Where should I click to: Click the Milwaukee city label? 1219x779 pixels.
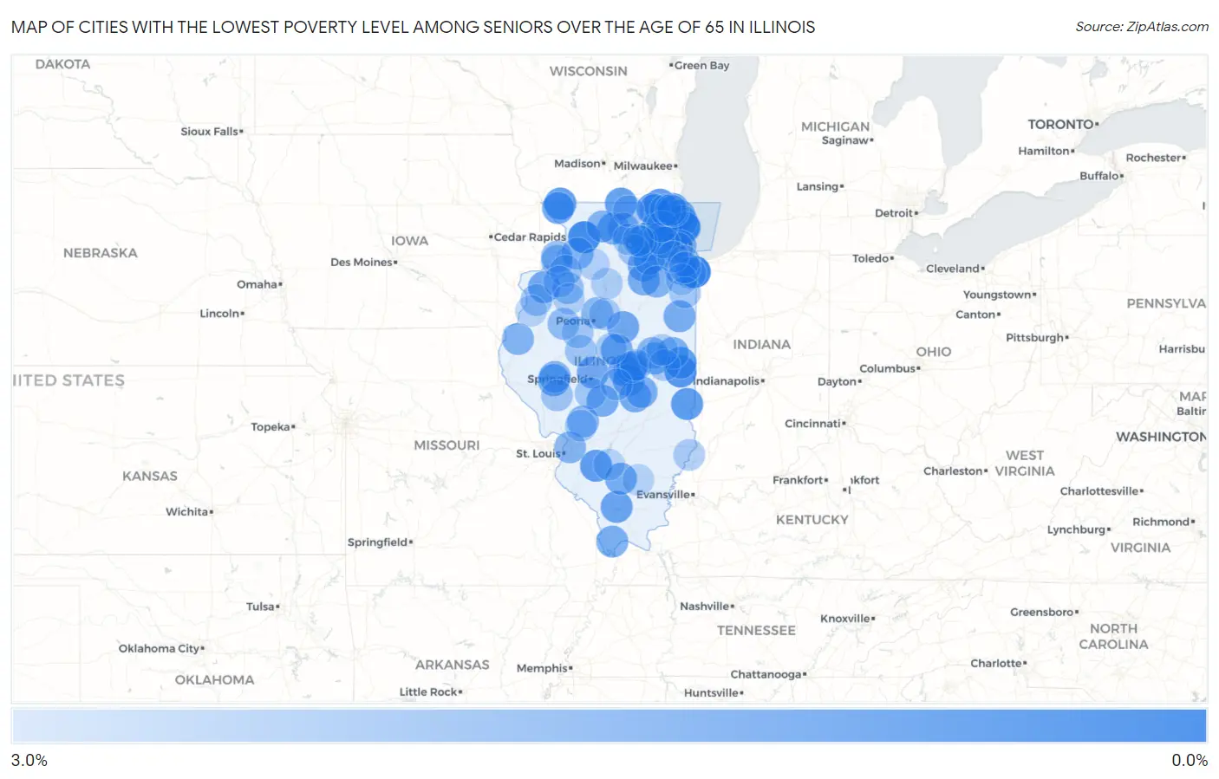(x=643, y=166)
